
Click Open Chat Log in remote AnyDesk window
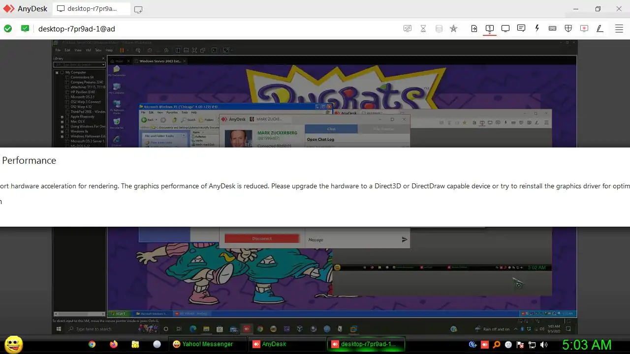pos(320,140)
